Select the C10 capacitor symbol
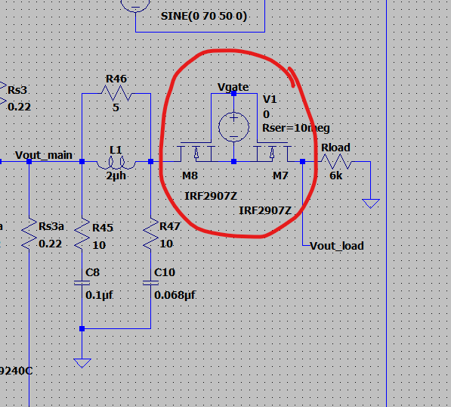451x407 pixels. click(151, 283)
